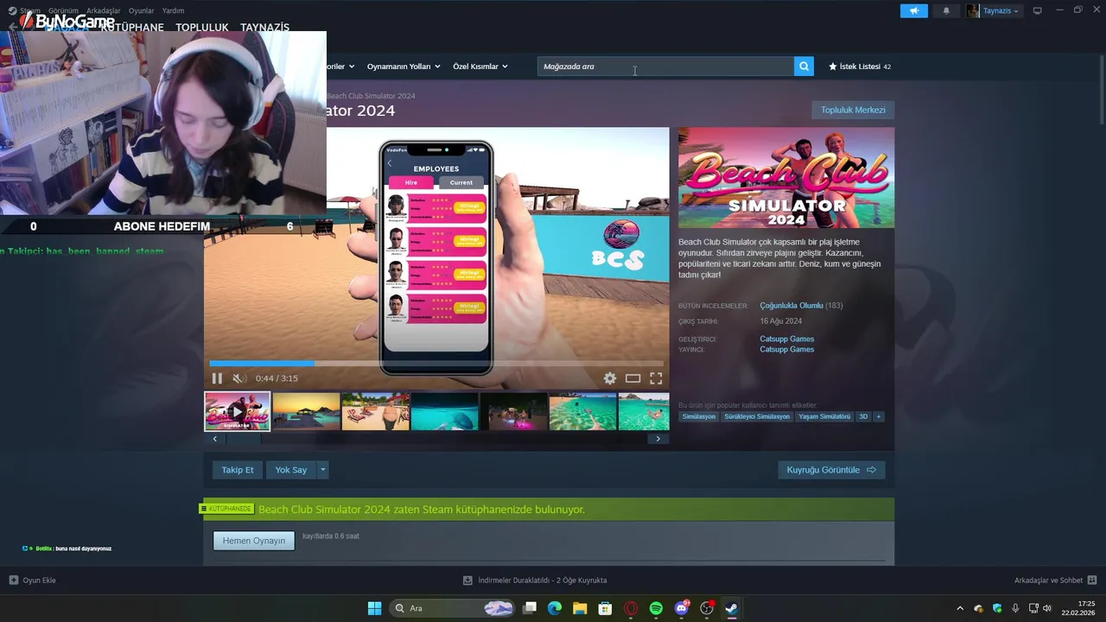Open Windows Start menu
1106x622 pixels.
(374, 608)
